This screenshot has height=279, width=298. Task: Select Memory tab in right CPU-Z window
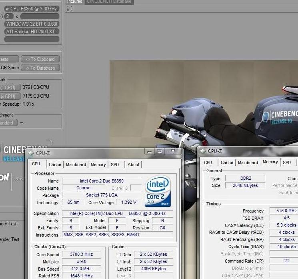(x=270, y=162)
